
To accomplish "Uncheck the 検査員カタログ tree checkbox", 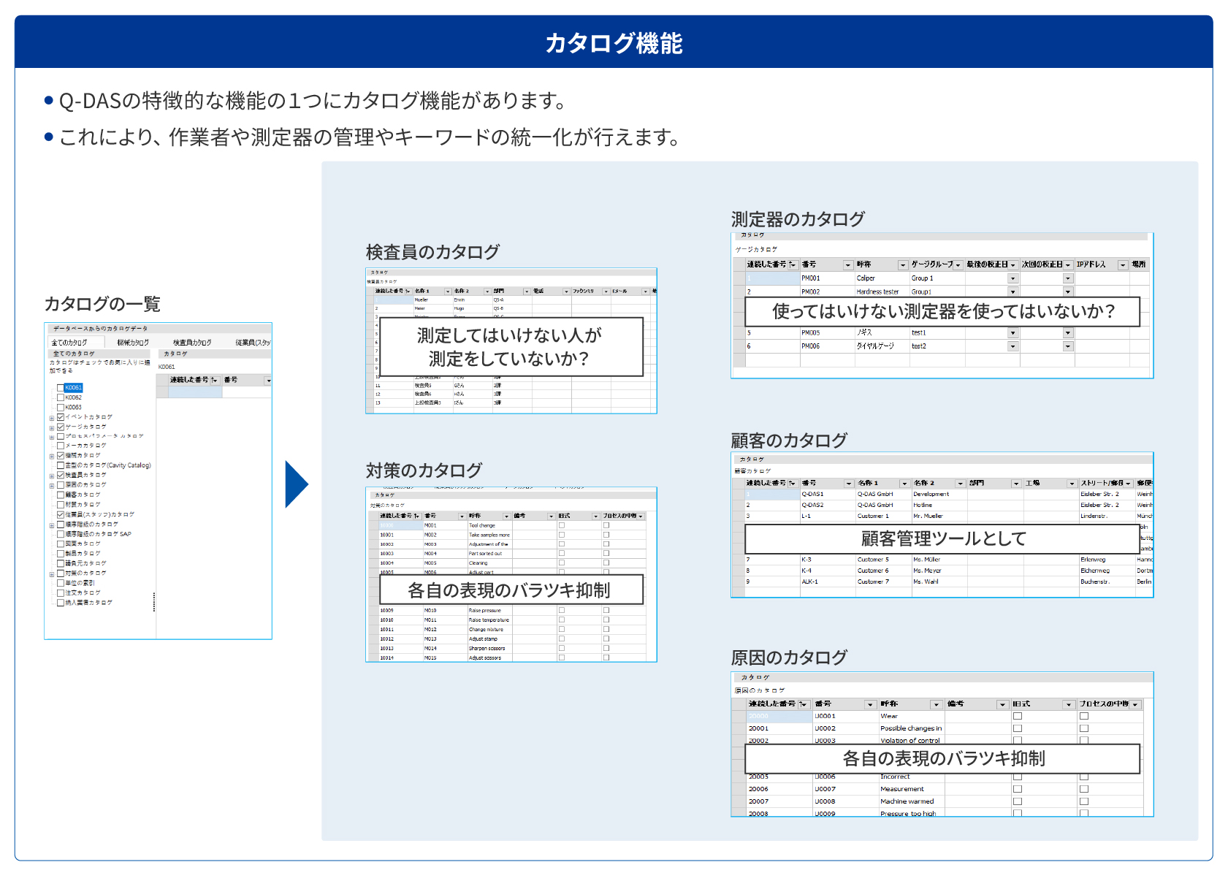I will (x=61, y=475).
